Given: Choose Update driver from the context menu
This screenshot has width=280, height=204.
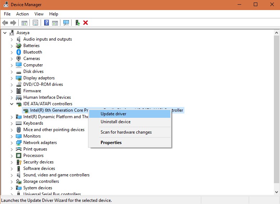Looking at the screenshot, I should 113,114.
